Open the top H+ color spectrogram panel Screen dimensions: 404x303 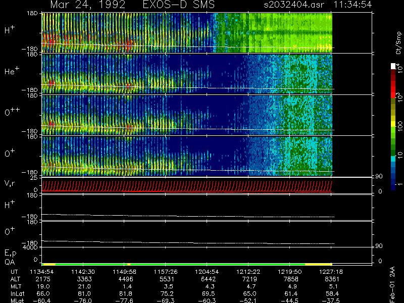tap(187, 33)
